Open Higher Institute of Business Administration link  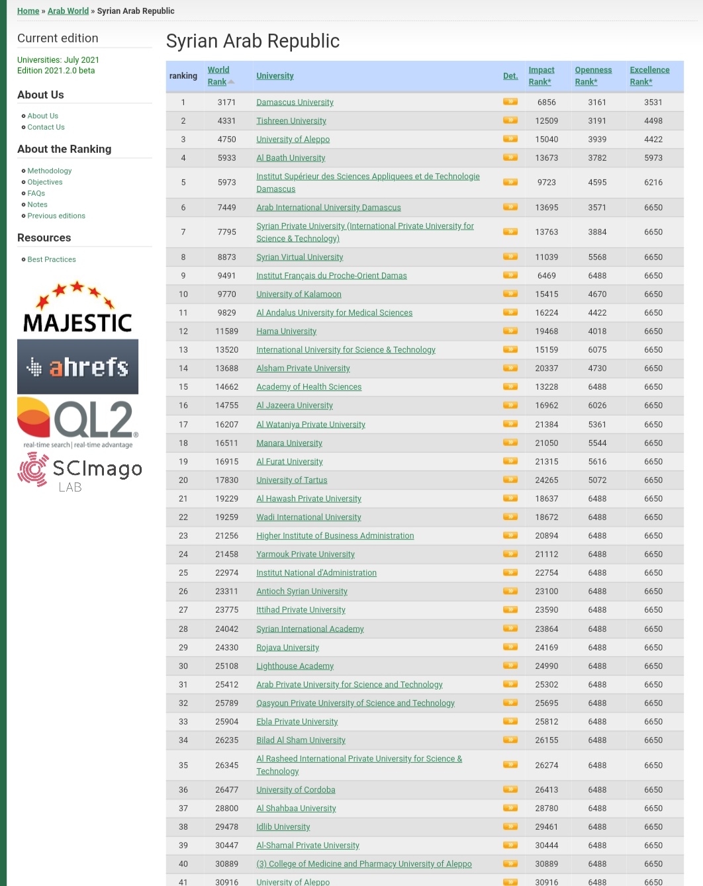(335, 536)
